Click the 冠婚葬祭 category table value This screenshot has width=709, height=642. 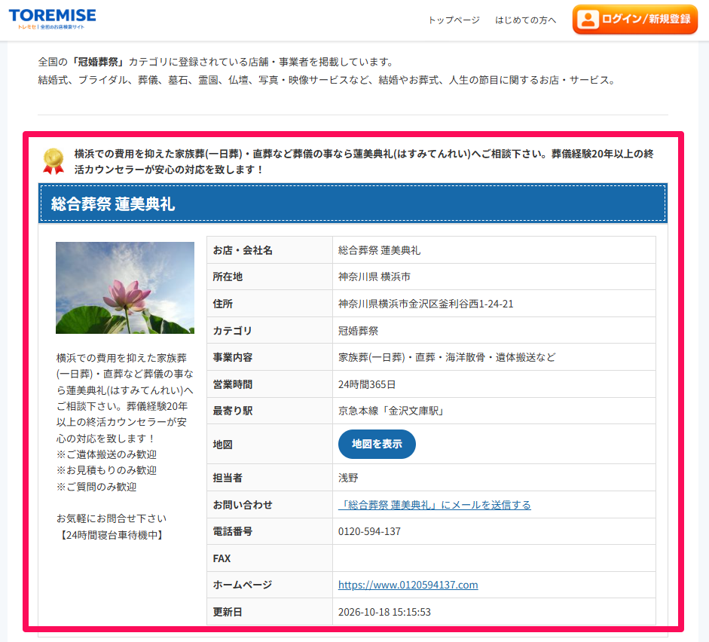pyautogui.click(x=358, y=331)
